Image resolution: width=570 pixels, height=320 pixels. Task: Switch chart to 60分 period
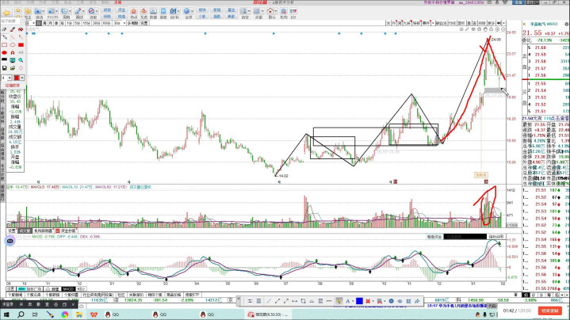106,25
